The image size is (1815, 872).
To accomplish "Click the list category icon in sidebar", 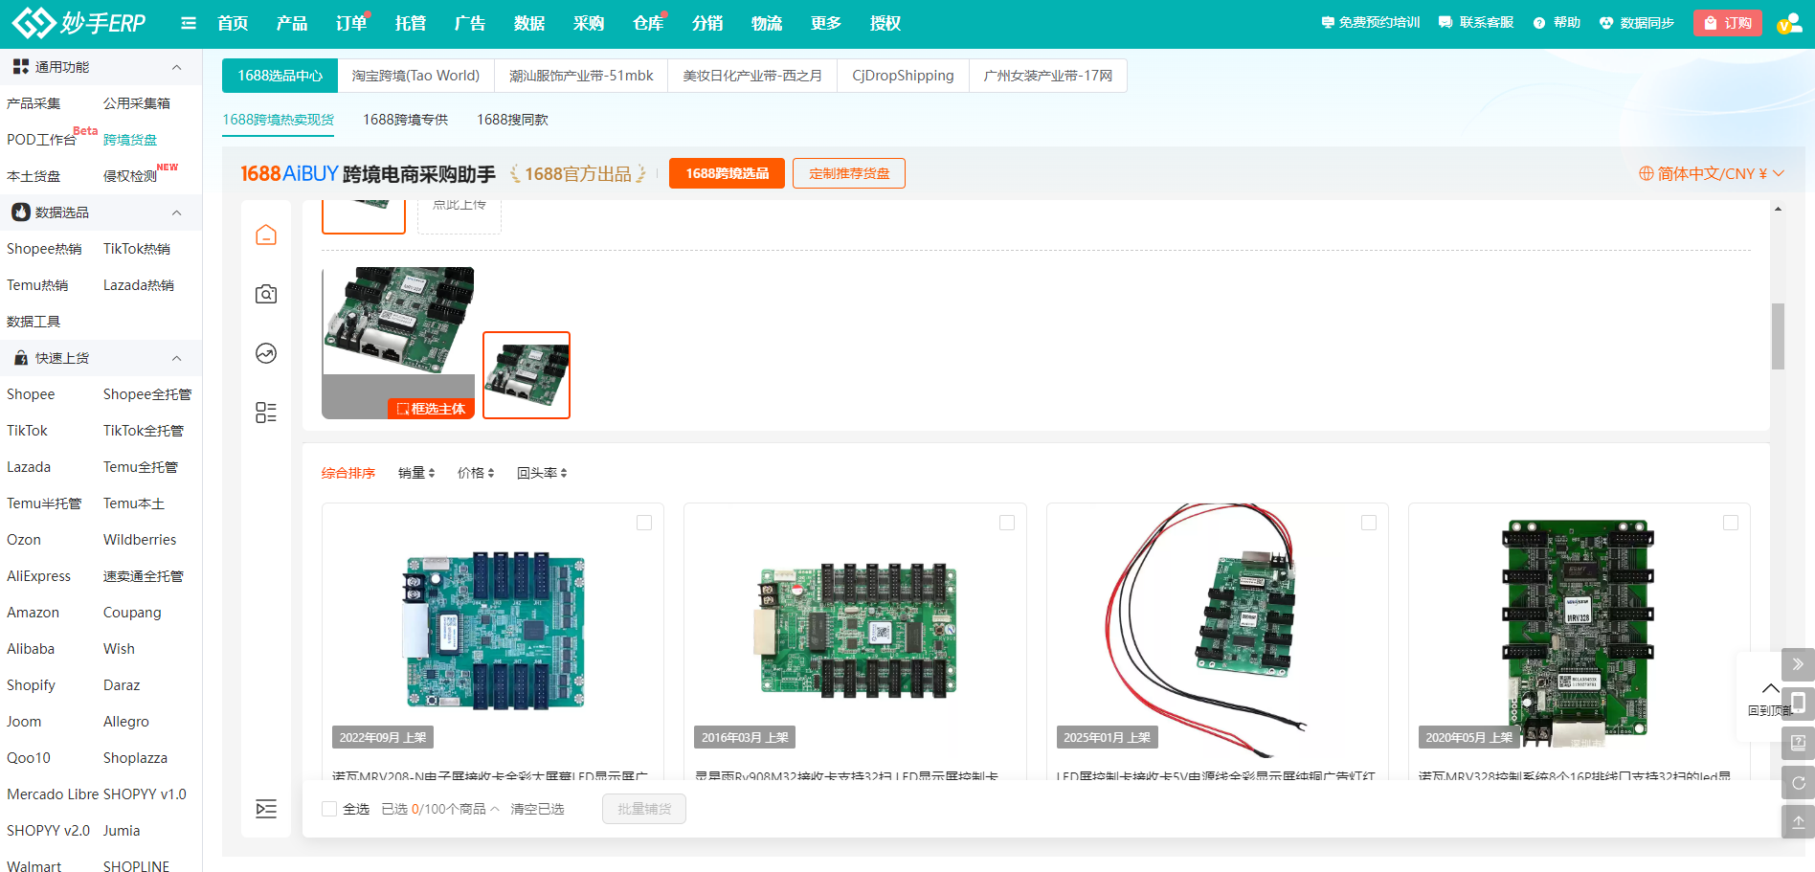I will (266, 413).
